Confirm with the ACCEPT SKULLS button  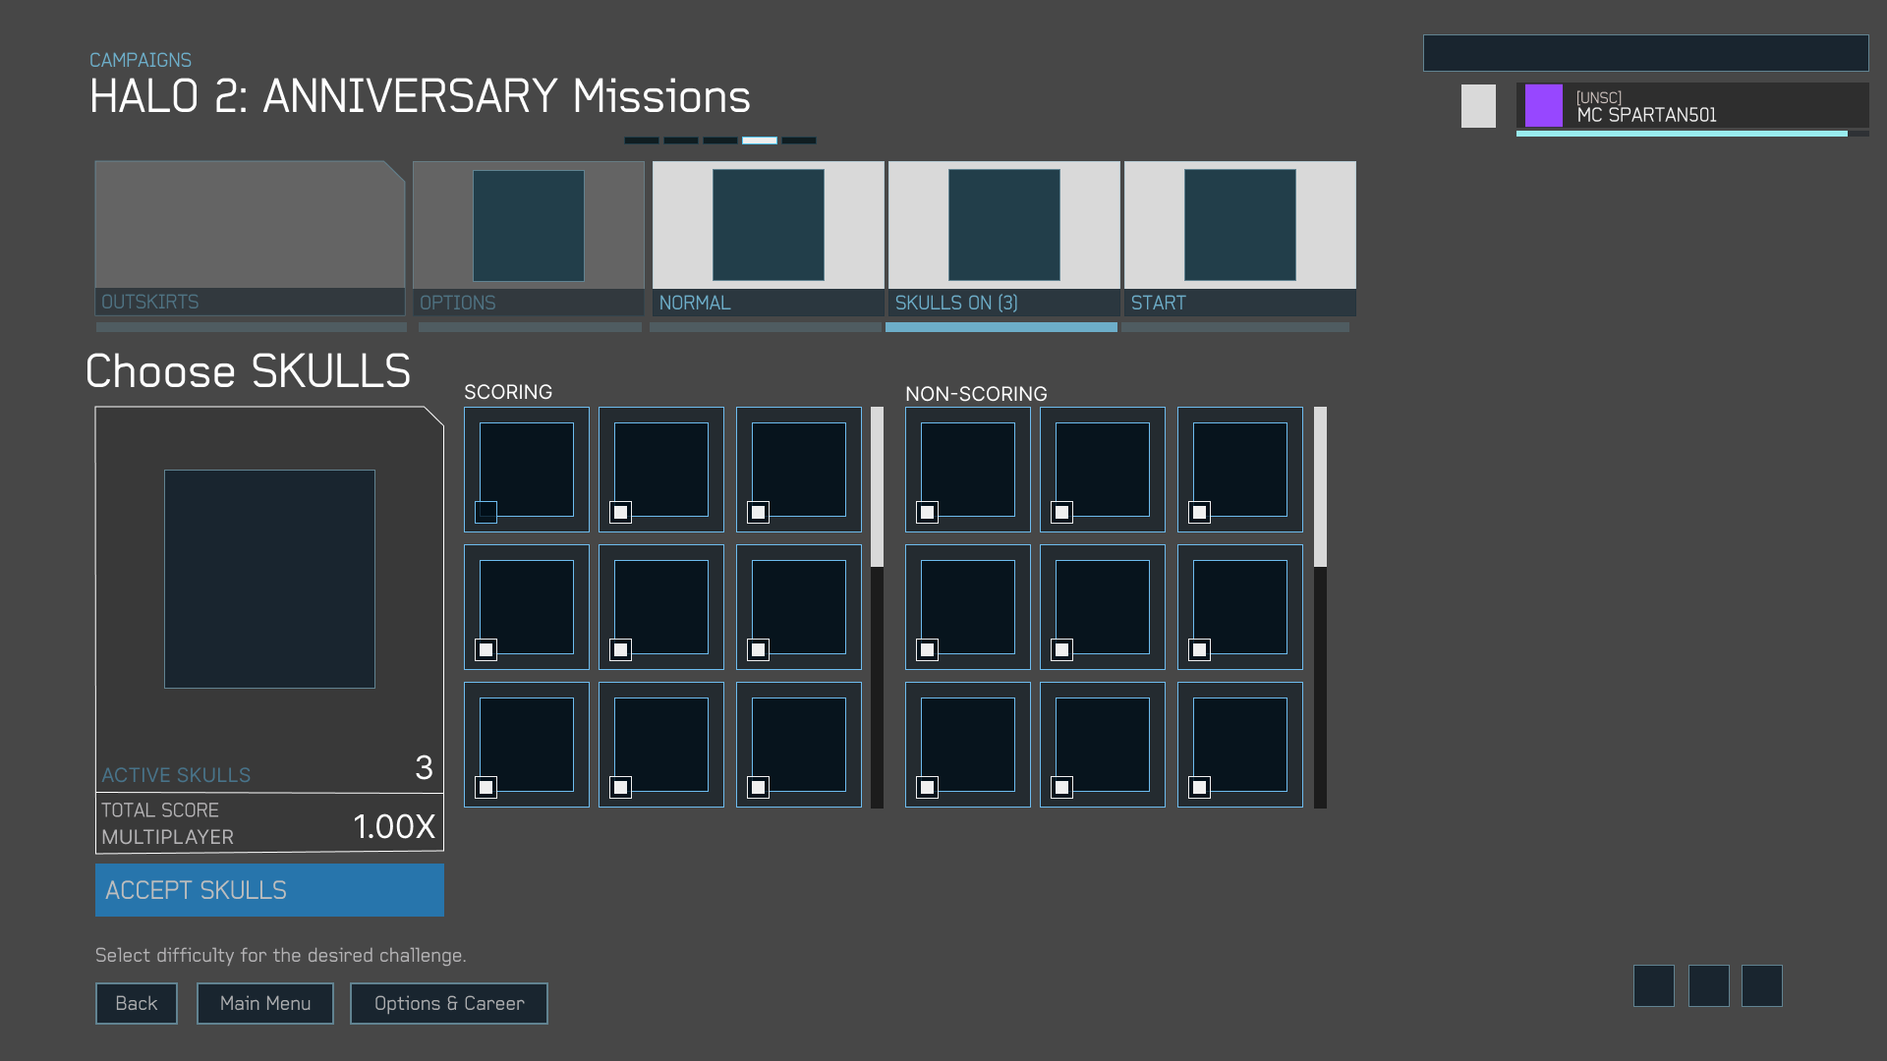269,890
